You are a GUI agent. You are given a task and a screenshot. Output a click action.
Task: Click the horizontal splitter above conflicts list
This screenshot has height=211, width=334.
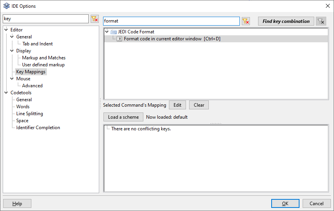(x=216, y=123)
